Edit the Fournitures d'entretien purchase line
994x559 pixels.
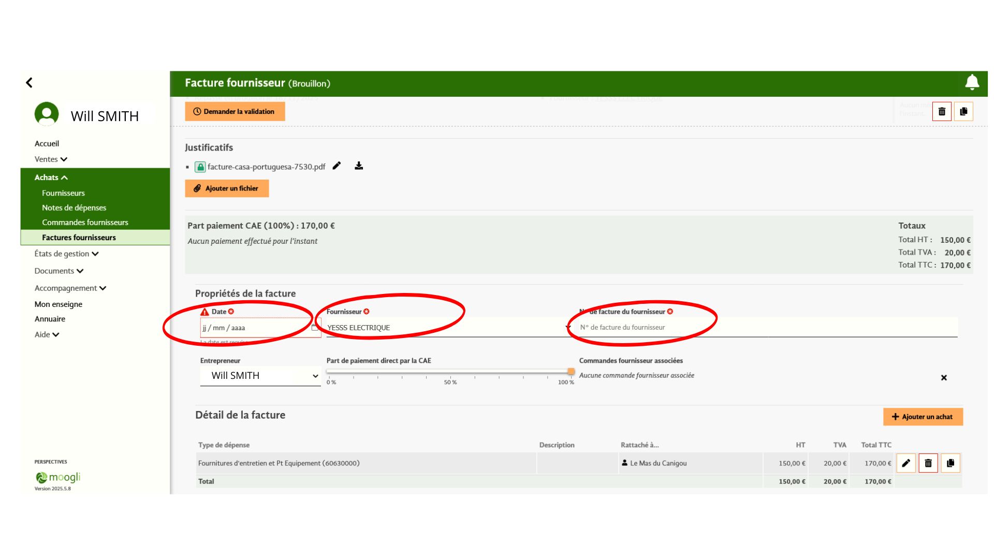906,463
